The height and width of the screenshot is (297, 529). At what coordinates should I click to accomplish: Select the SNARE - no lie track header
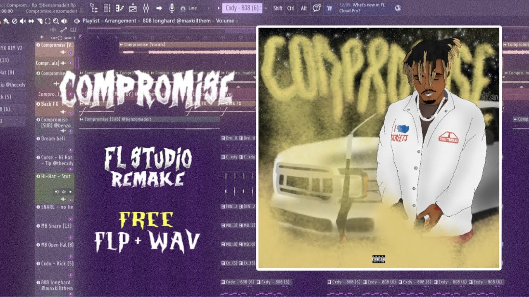tap(55, 212)
